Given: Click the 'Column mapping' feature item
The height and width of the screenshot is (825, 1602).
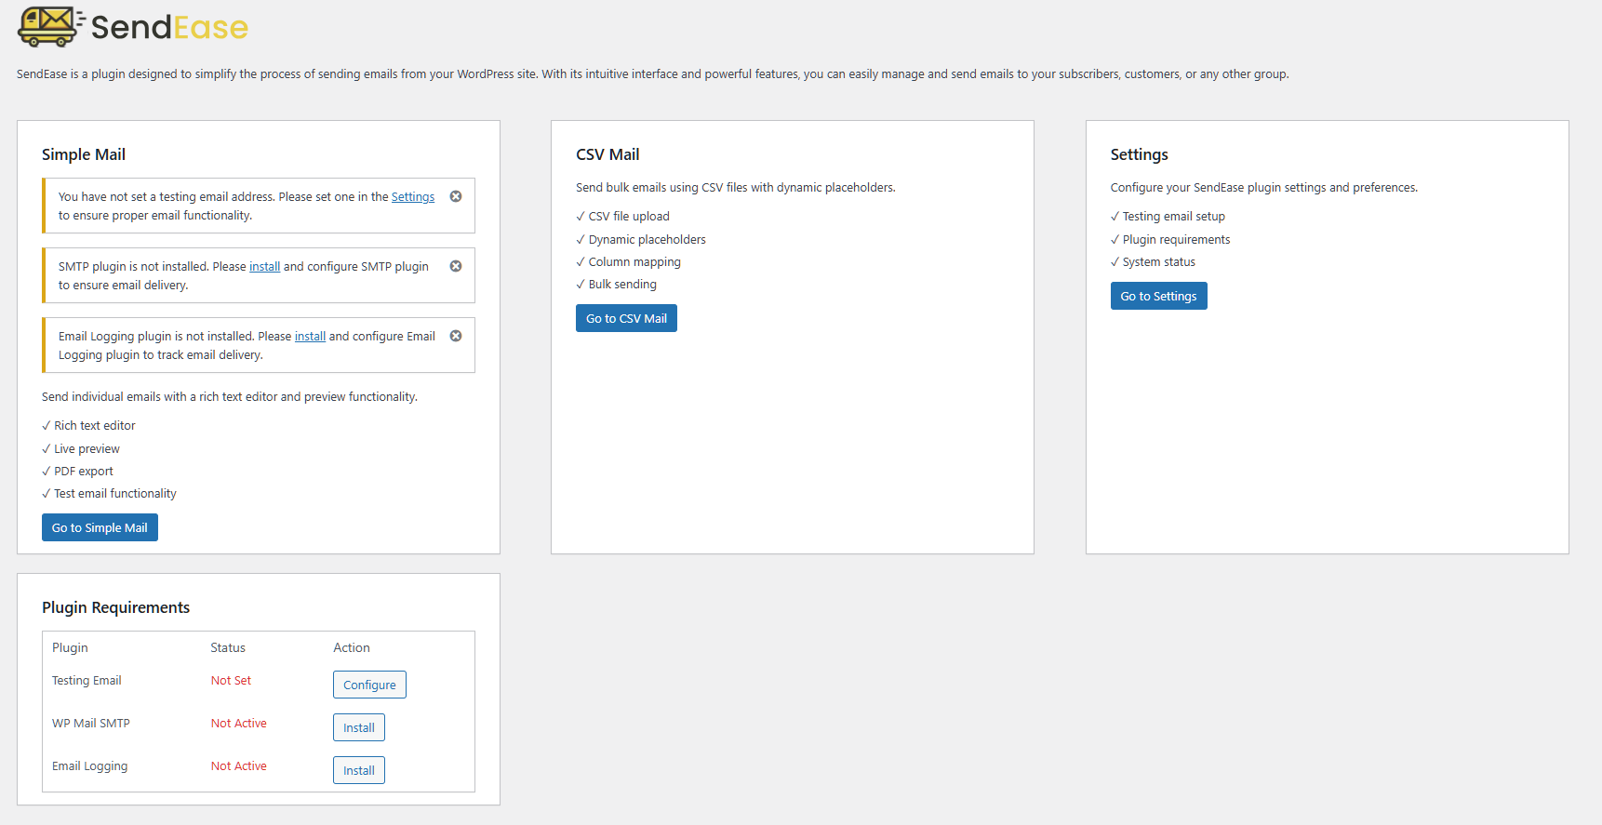Looking at the screenshot, I should pos(628,262).
